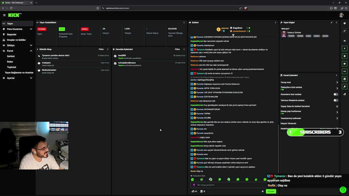
Task: Click the pencil icon in the right sidebar
Action: click(345, 31)
